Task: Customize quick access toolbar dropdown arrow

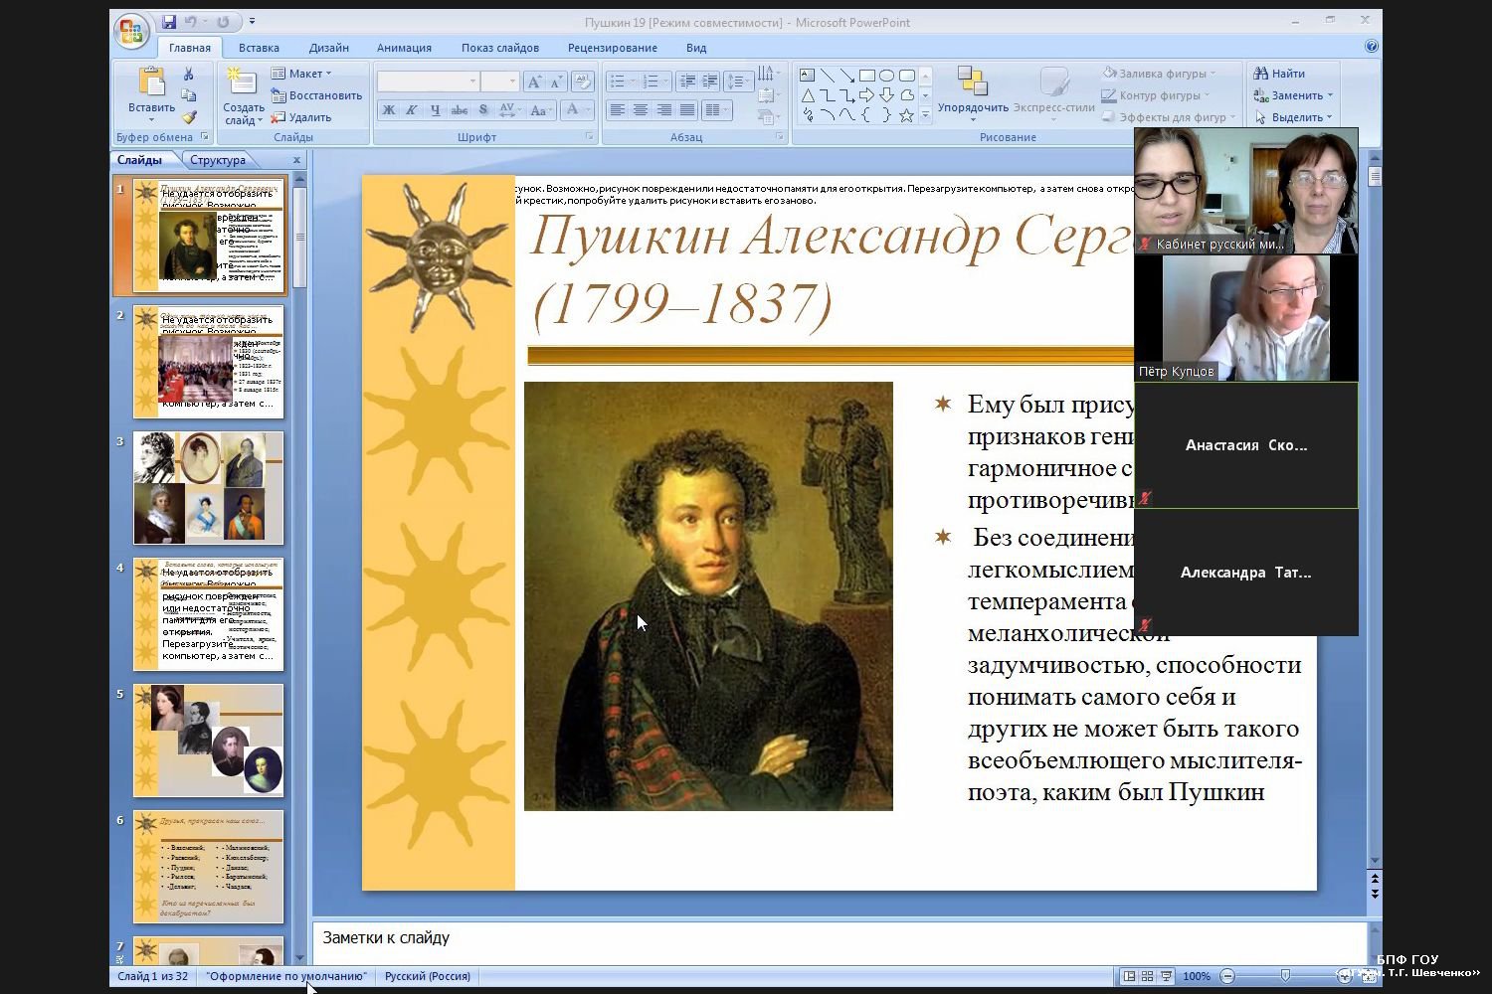Action: [x=252, y=22]
